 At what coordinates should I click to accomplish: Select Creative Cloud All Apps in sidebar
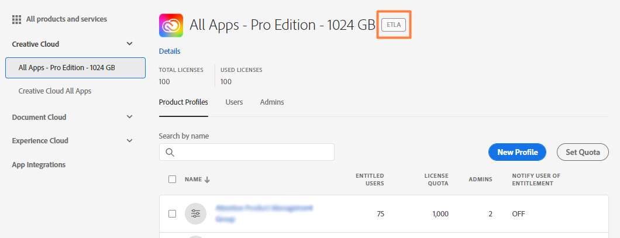[55, 91]
